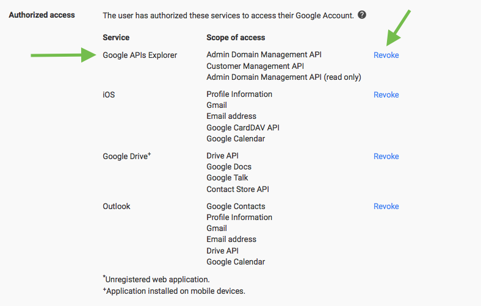Select Google CardDAV API scope
Image resolution: width=481 pixels, height=306 pixels.
tap(243, 127)
